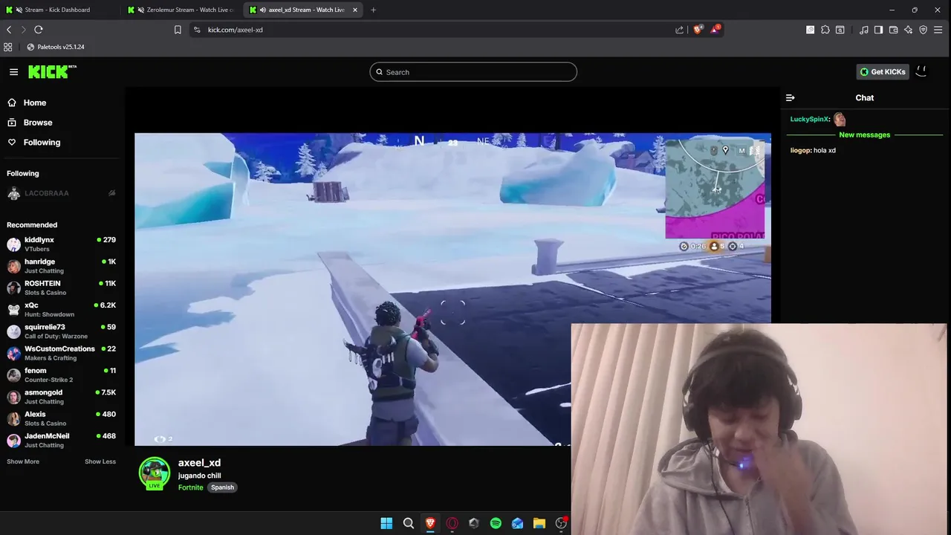The image size is (951, 535).
Task: Open the Kick hamburger sidebar menu
Action: click(13, 72)
